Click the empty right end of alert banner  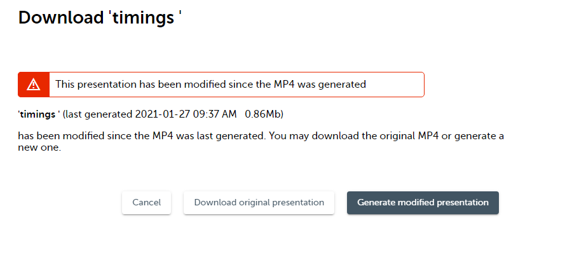coord(400,85)
